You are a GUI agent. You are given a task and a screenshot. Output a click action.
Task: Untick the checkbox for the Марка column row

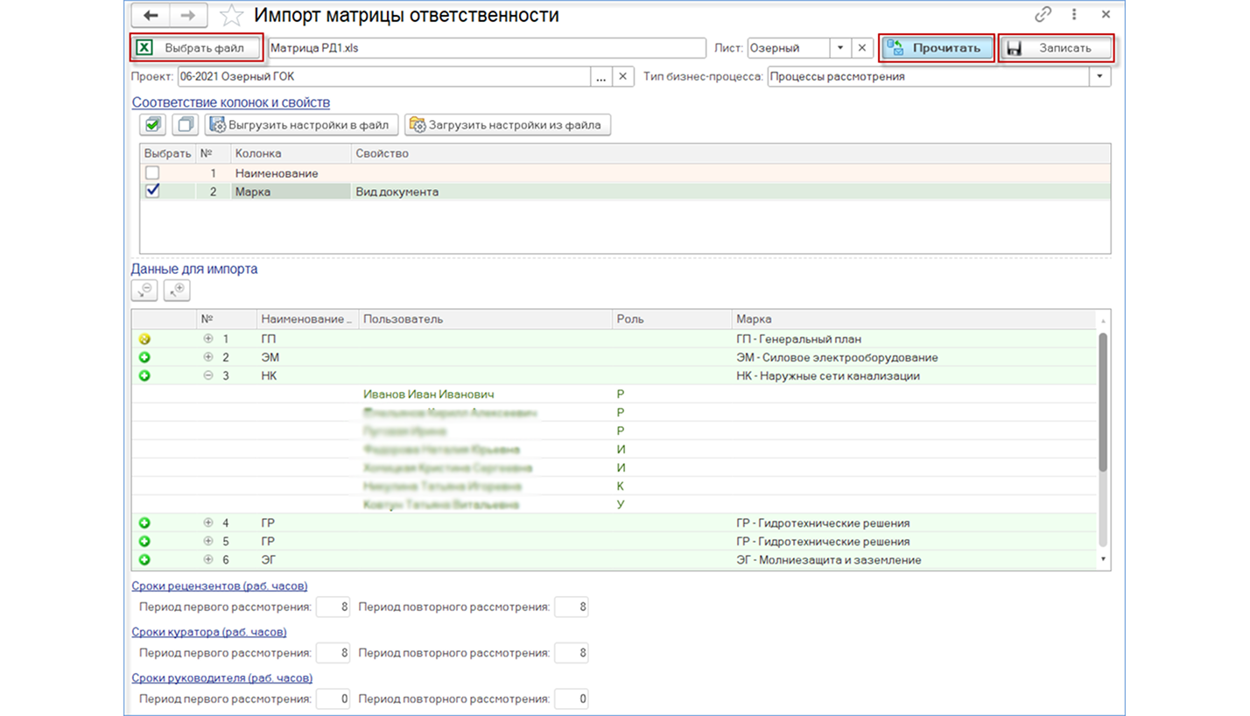pos(152,192)
